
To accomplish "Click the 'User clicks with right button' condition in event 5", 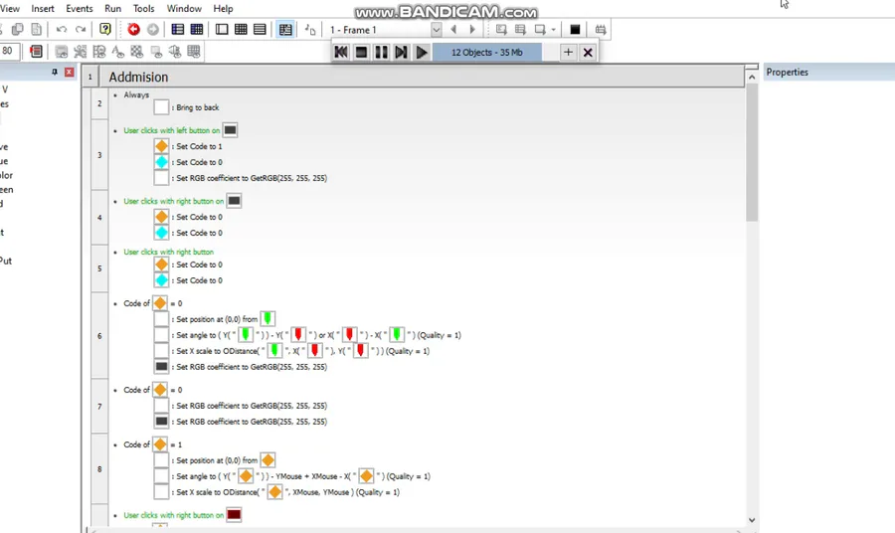I will (x=168, y=252).
